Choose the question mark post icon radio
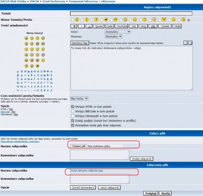Screen dimensions: 203x196 (x=92, y=20)
